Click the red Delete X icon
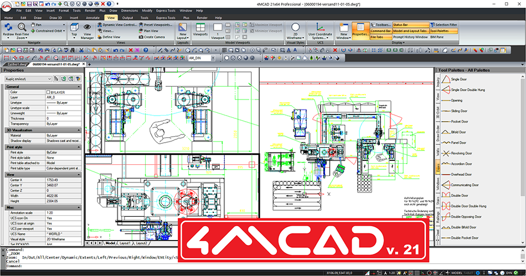 click(131, 50)
